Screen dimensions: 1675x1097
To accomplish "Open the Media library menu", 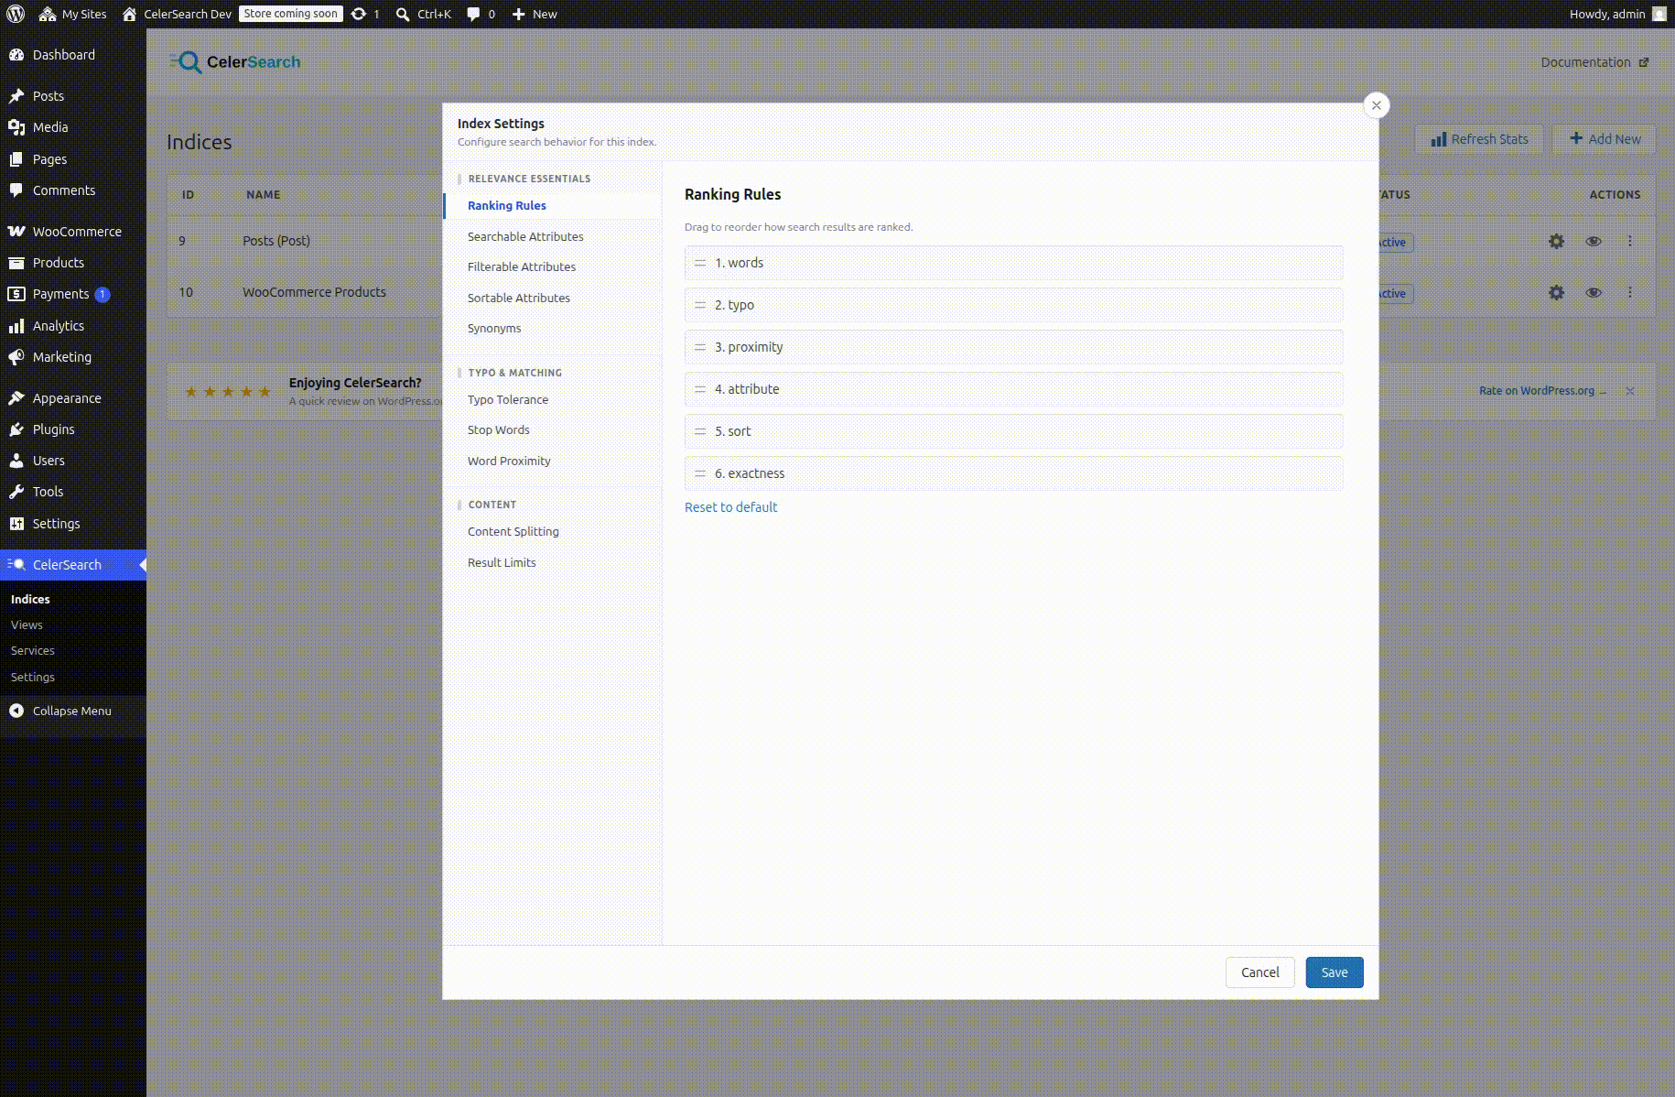I will [73, 127].
